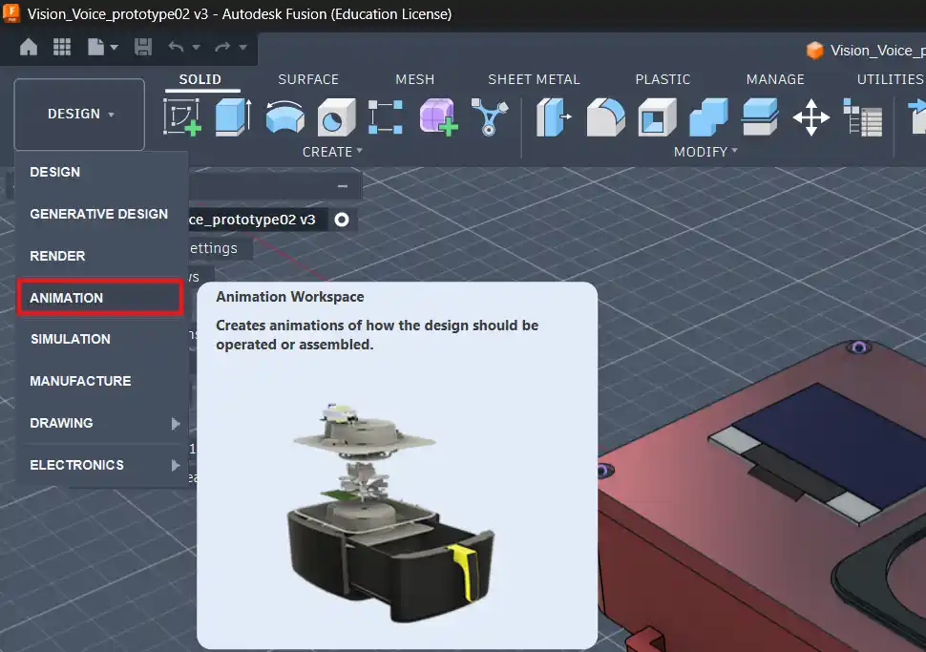This screenshot has height=652, width=926.
Task: Choose ANIMATION workspace
Action: 100,297
